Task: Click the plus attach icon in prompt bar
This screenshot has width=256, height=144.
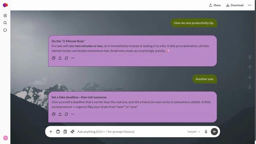Action: tap(51, 132)
